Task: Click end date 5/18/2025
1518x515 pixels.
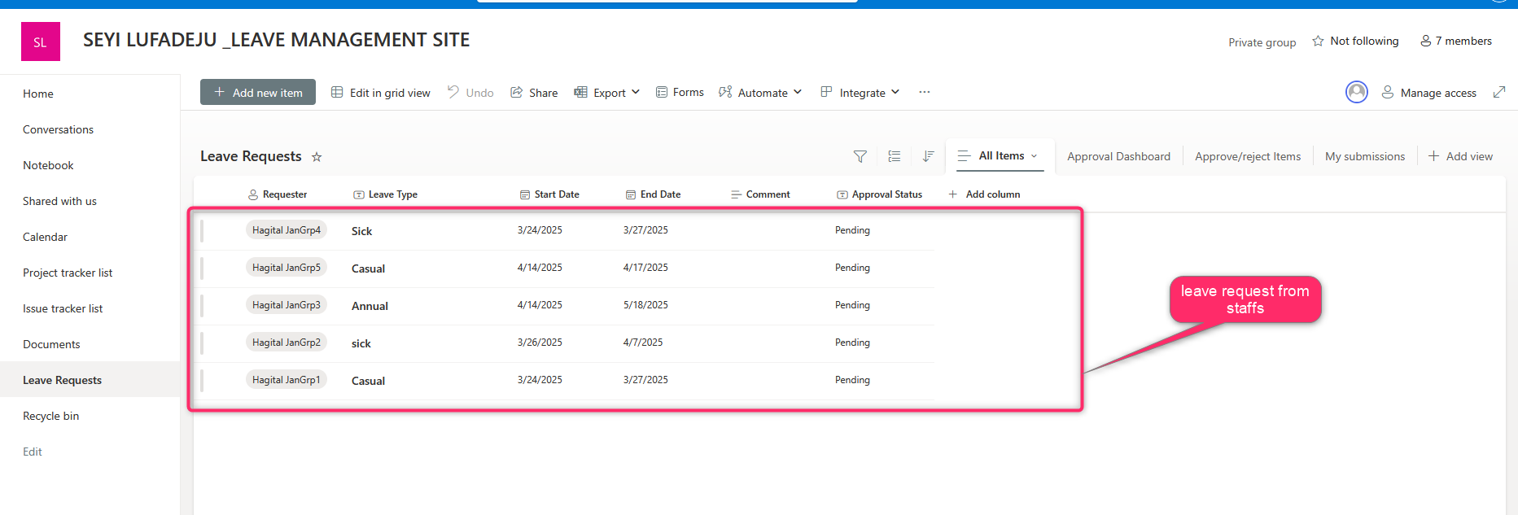Action: point(645,305)
